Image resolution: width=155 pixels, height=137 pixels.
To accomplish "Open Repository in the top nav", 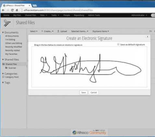I will pyautogui.click(x=79, y=15).
